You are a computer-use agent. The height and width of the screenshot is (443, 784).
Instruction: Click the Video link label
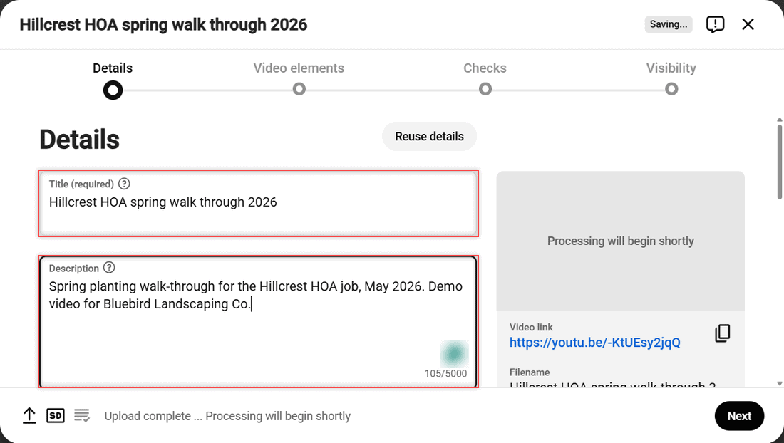pyautogui.click(x=531, y=327)
